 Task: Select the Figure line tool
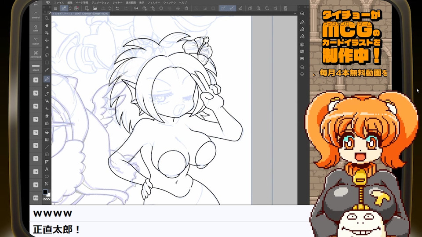coord(47,147)
